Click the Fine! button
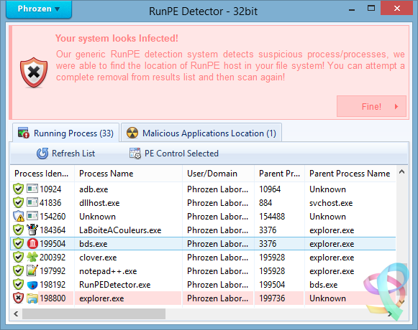418x330 pixels. point(371,106)
